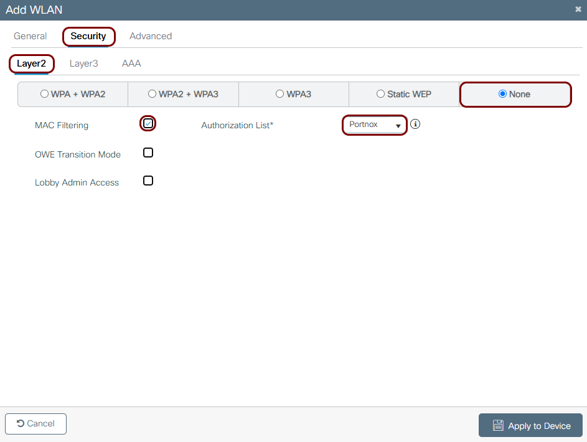
Task: Uncheck the MAC Filtering checkbox
Action: (148, 123)
